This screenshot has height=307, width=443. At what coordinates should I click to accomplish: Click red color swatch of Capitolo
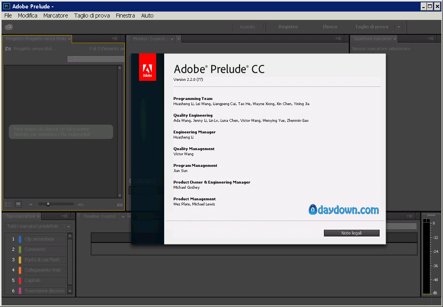coord(20,281)
